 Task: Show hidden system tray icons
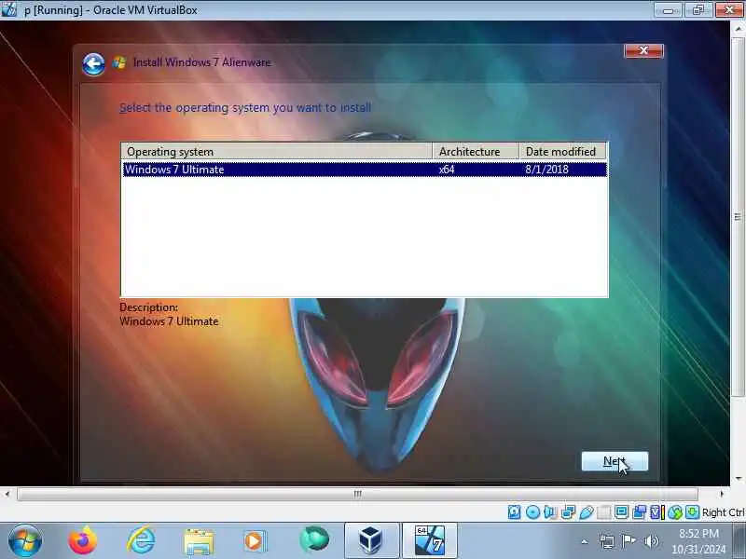[585, 541]
